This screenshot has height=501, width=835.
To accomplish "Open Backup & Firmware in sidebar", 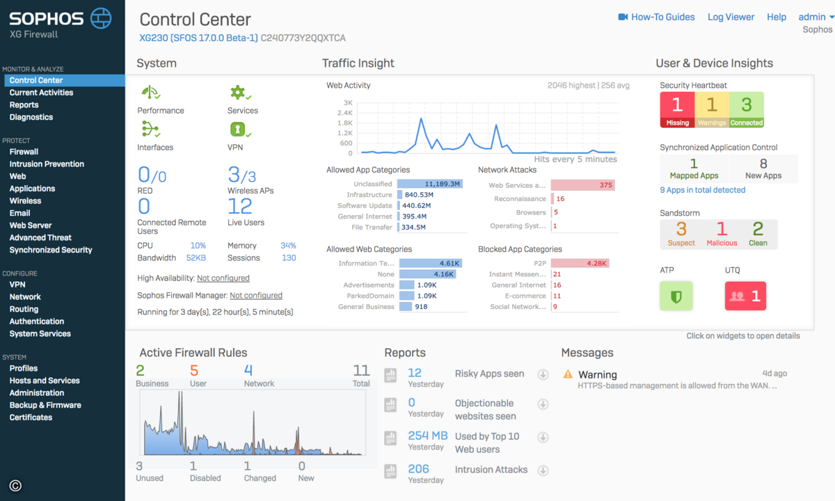I will coord(45,405).
